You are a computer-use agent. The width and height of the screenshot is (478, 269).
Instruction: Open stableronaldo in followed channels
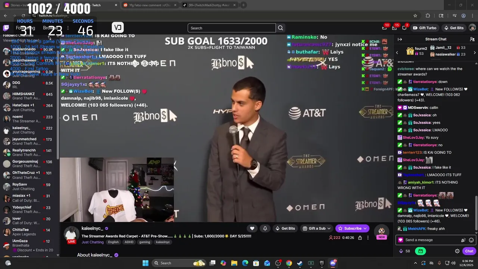pos(29,51)
